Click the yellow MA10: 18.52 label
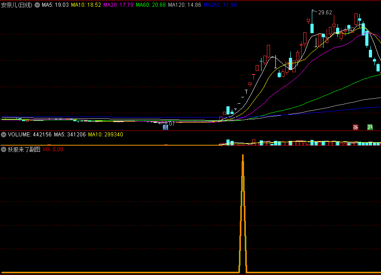Screen dimensions: 381x275 (86, 5)
